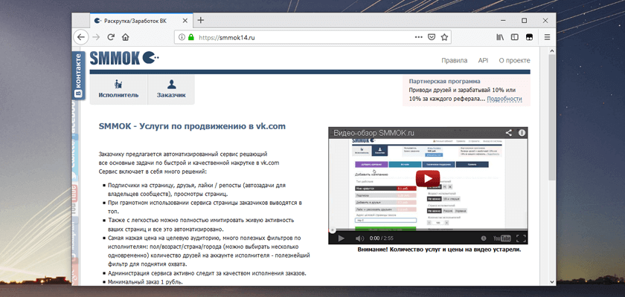This screenshot has width=625, height=297.
Task: Maximize the browser window
Action: coord(524,20)
